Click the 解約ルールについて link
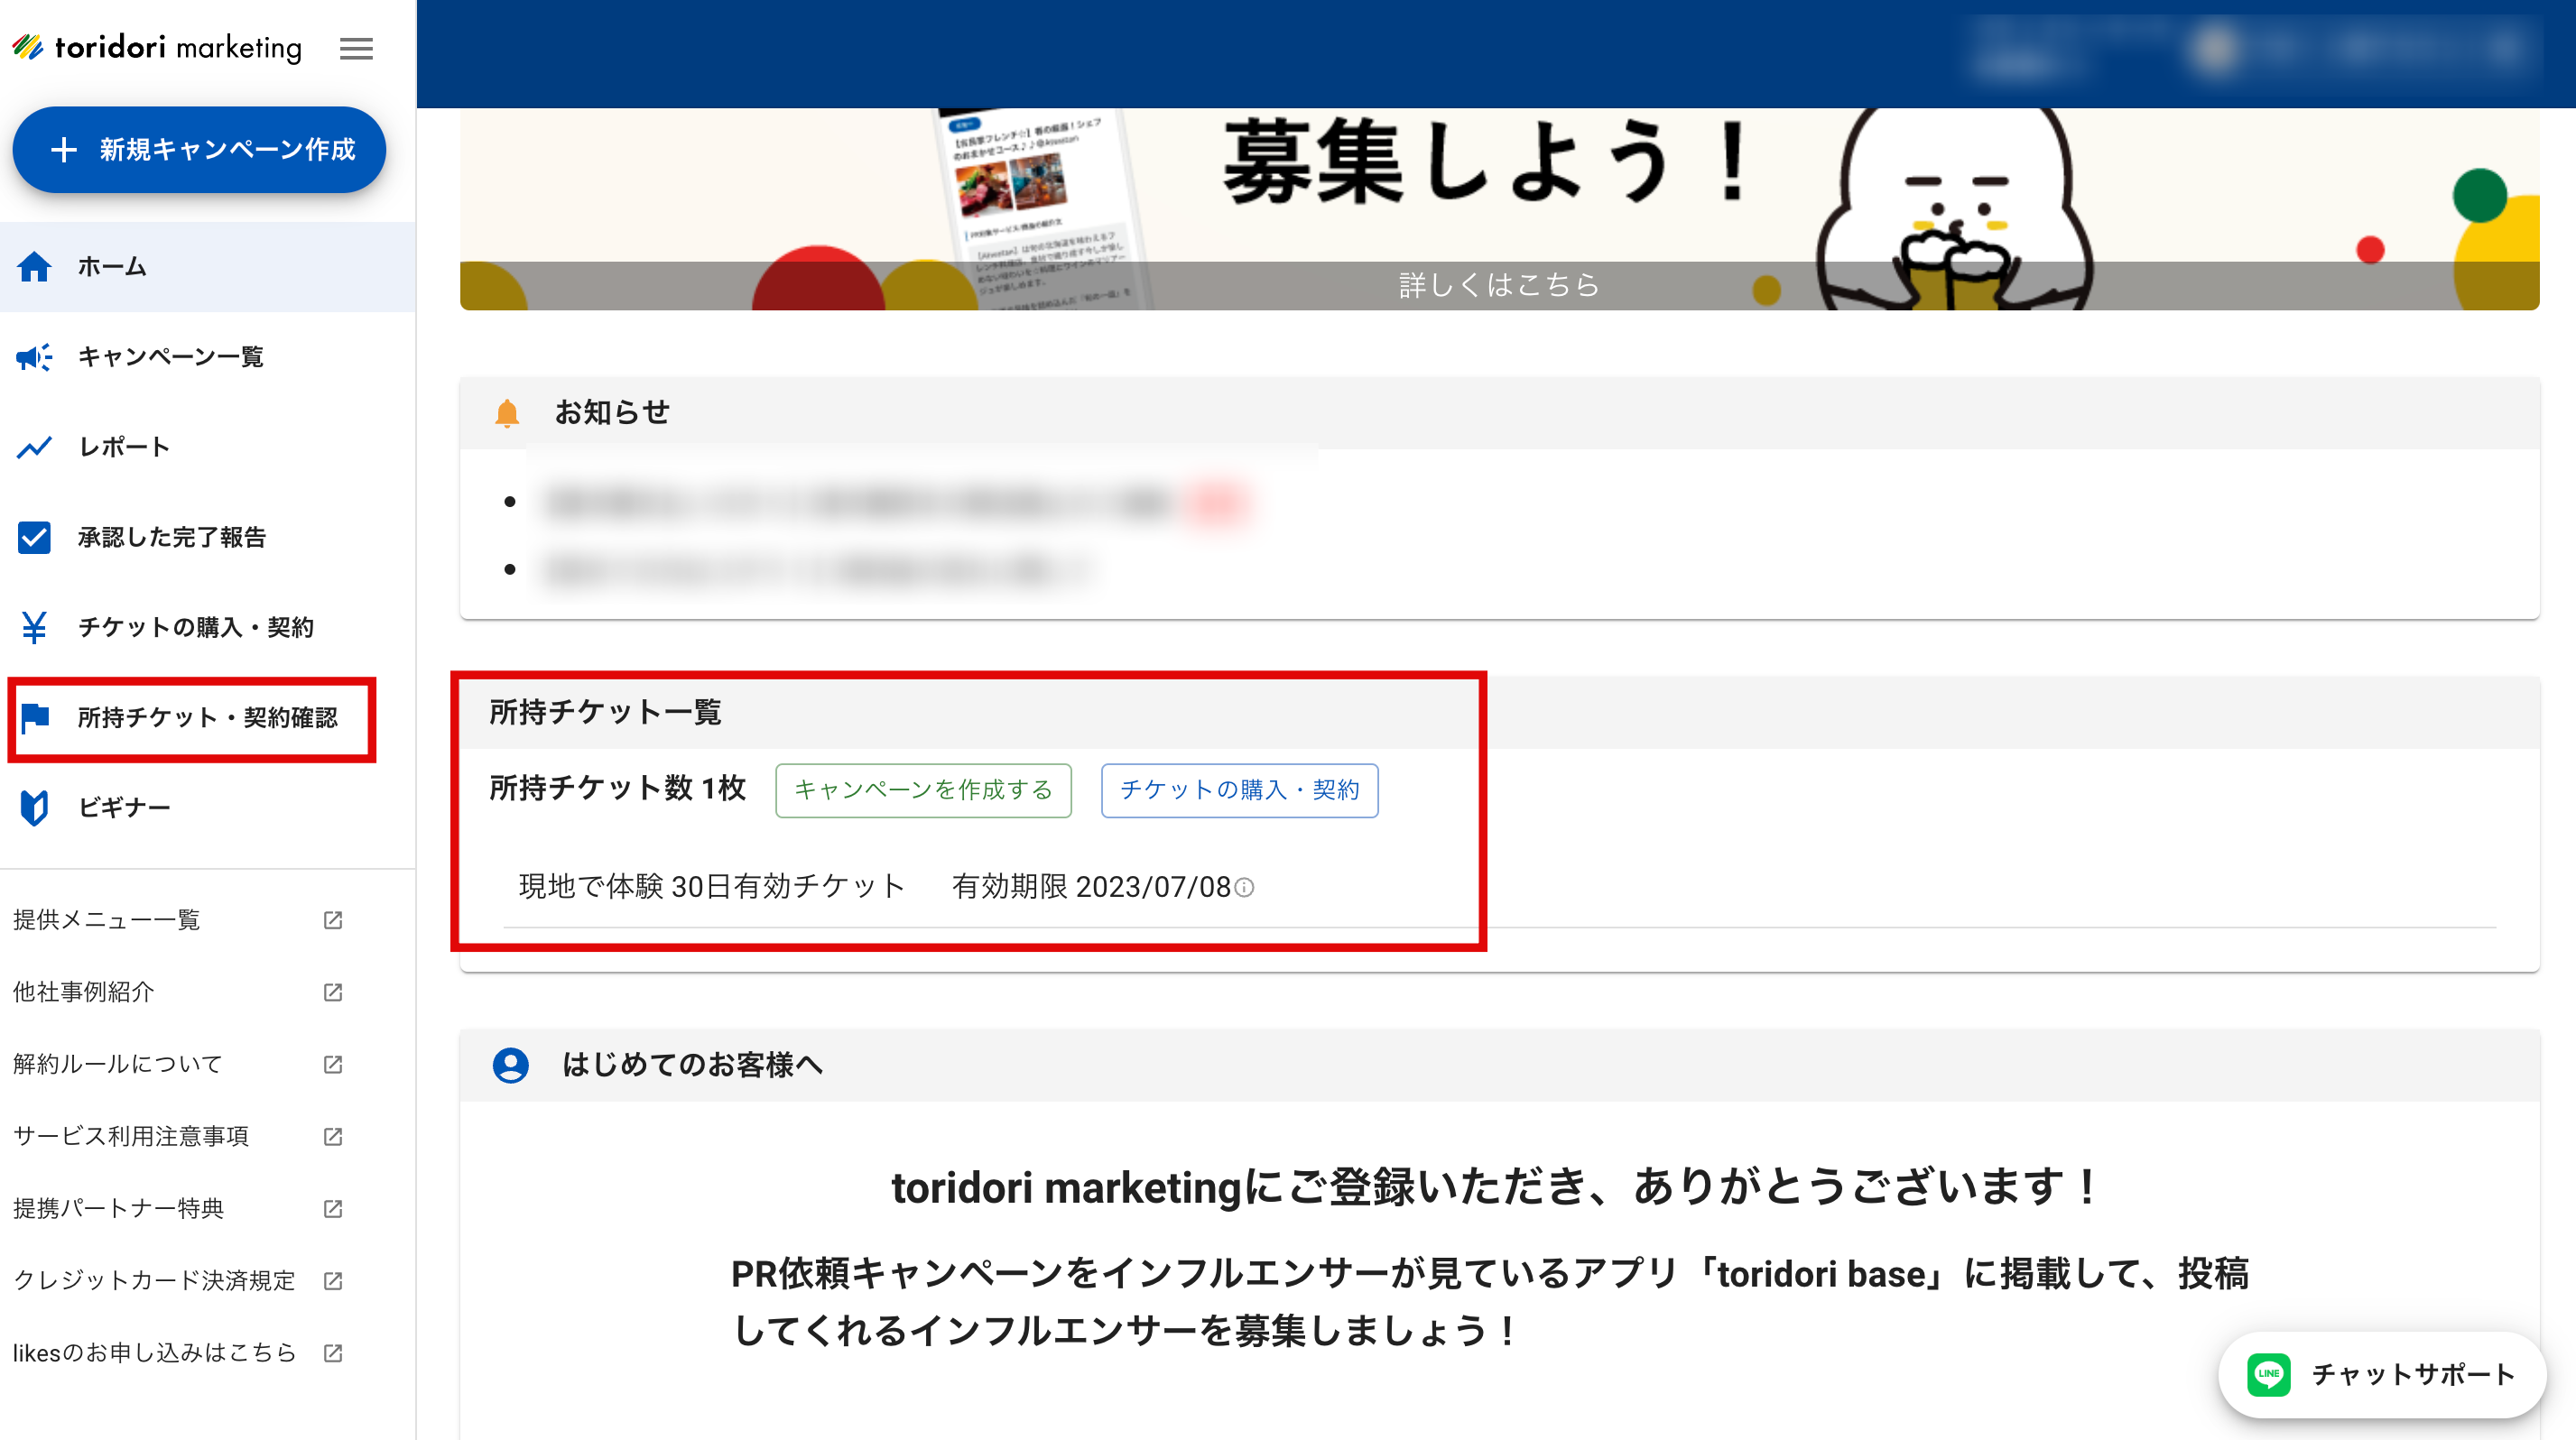This screenshot has height=1440, width=2576. click(117, 1065)
